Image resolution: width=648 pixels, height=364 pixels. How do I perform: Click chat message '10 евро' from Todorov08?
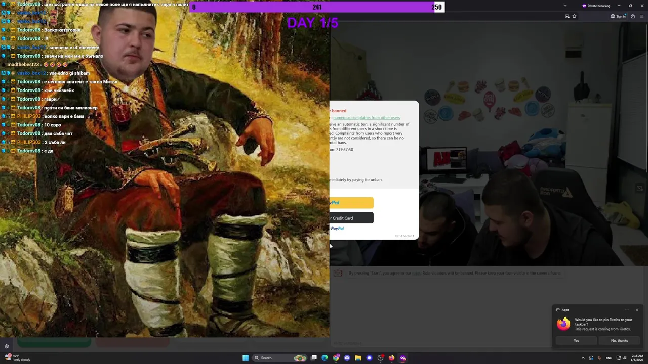coord(53,125)
